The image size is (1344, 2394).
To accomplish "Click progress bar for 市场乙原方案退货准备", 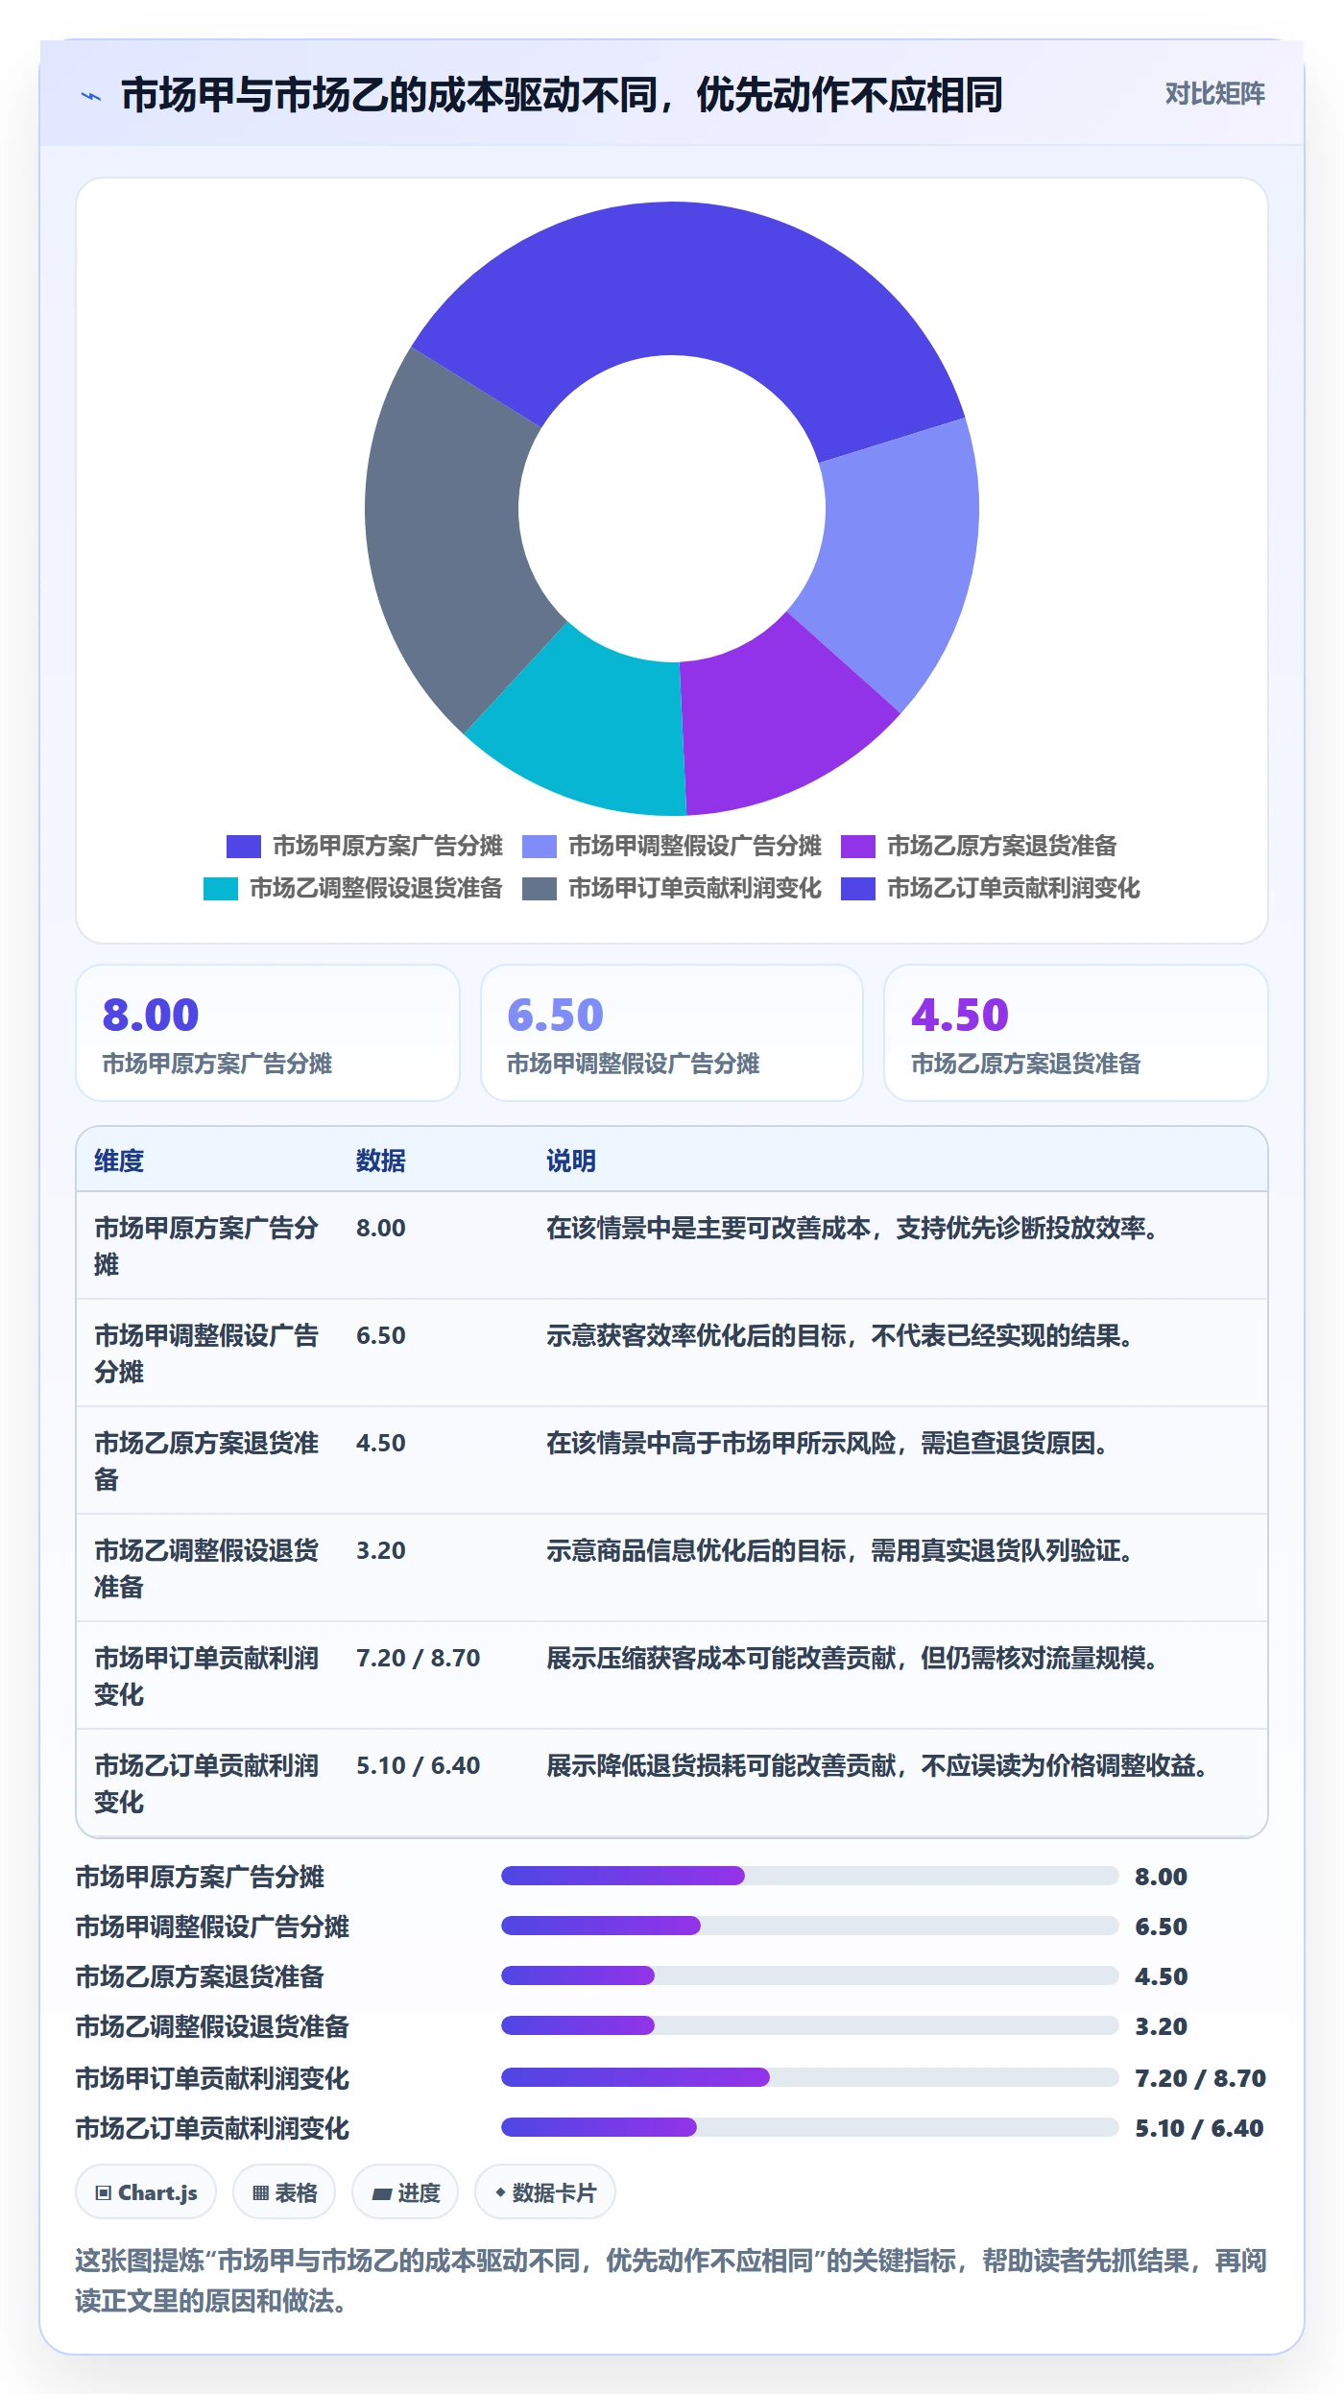I will (810, 1975).
